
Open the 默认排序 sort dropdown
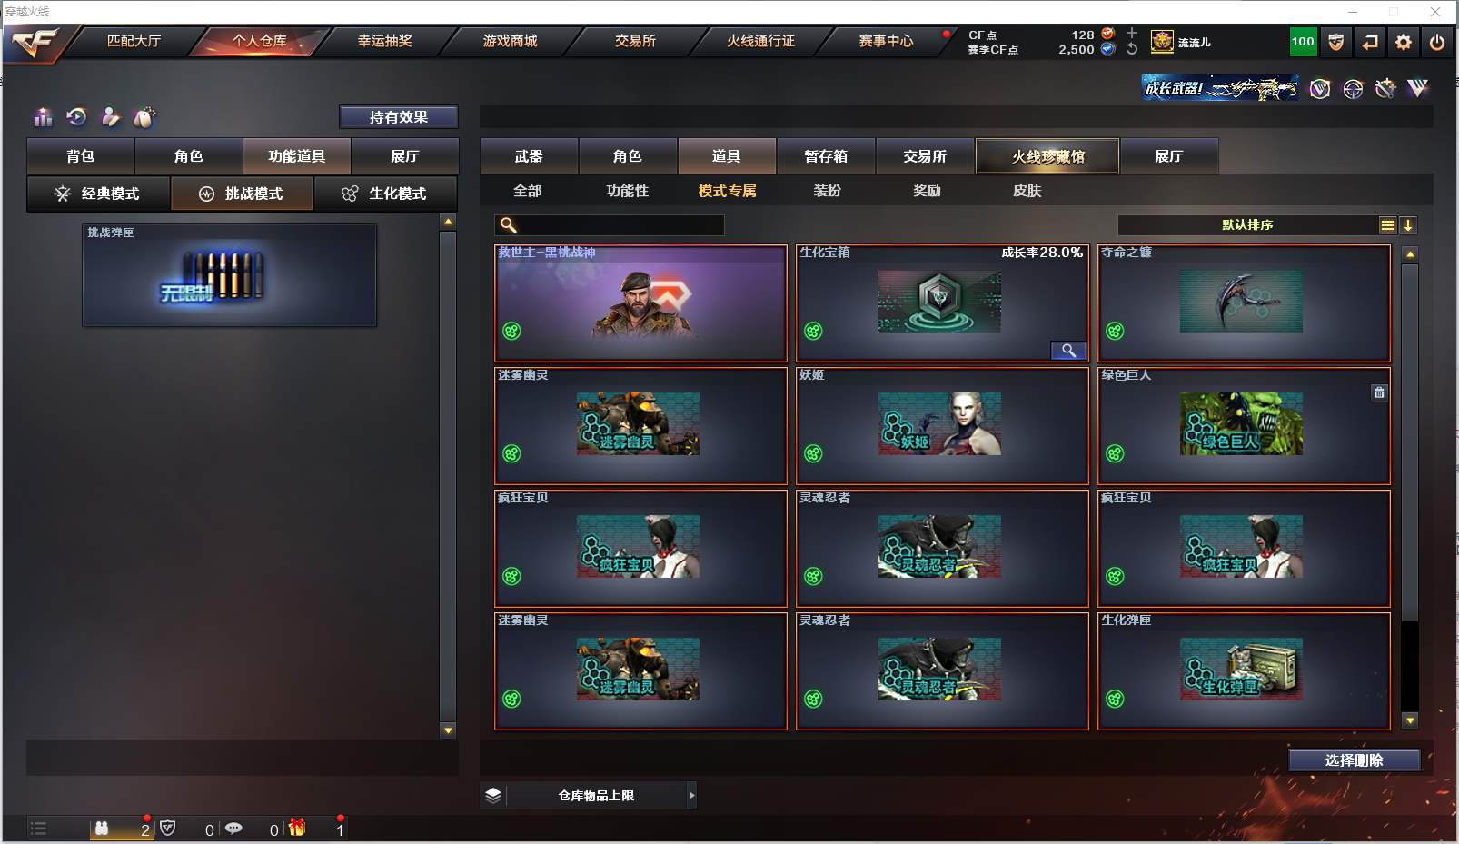[1247, 225]
